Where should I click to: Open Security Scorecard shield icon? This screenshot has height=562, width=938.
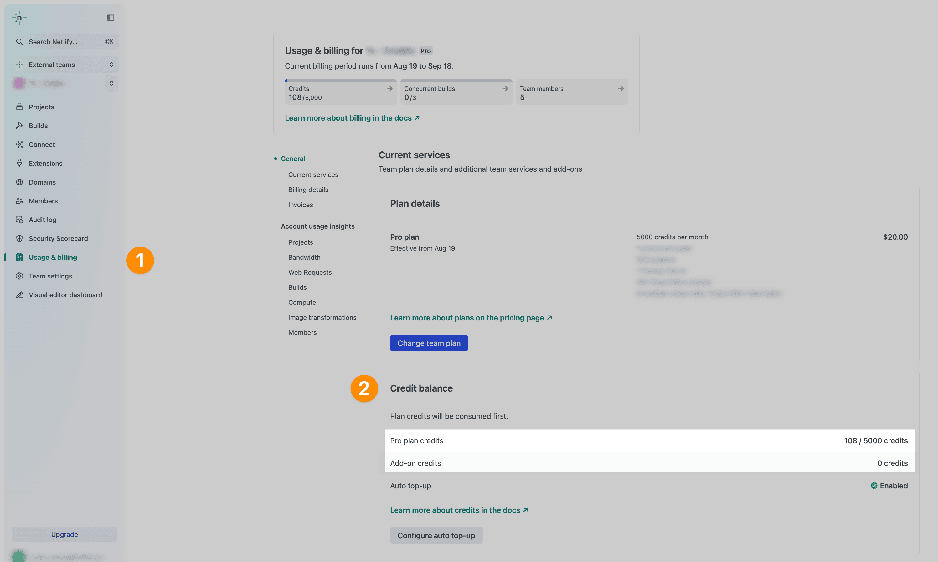tap(19, 239)
